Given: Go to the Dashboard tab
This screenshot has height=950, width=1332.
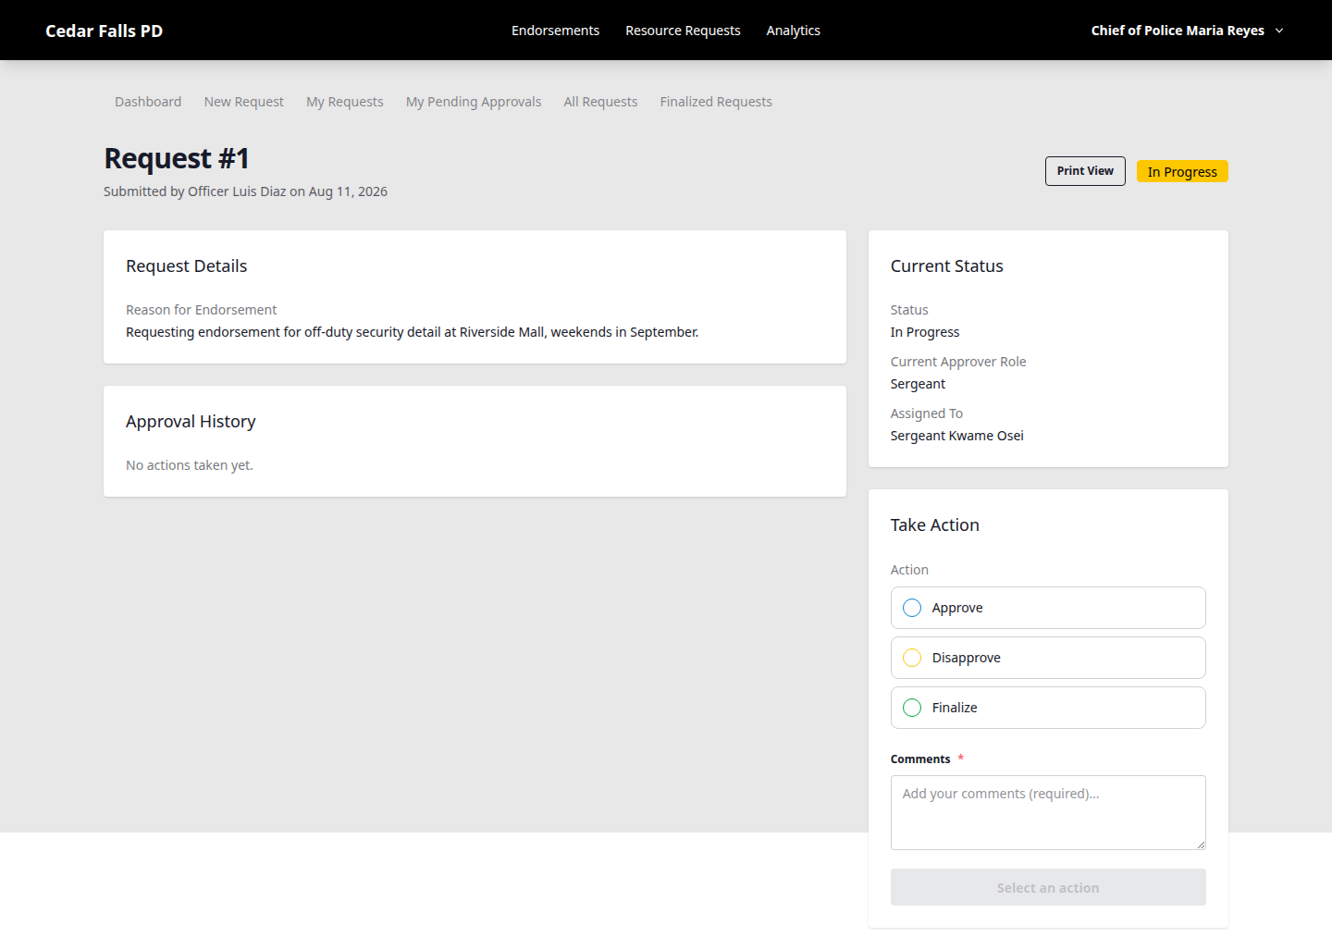Looking at the screenshot, I should (x=148, y=102).
